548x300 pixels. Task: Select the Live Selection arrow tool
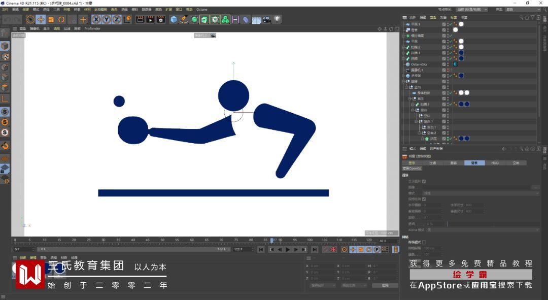click(x=30, y=20)
